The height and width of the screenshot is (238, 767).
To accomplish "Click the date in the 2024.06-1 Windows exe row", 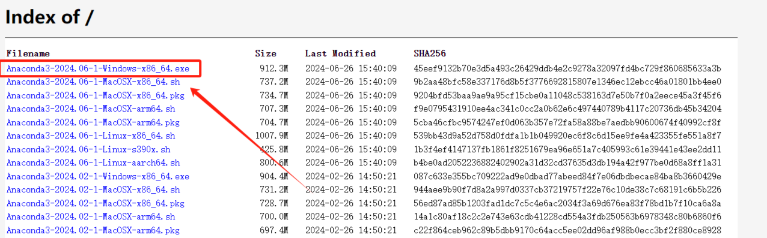I will 351,69.
